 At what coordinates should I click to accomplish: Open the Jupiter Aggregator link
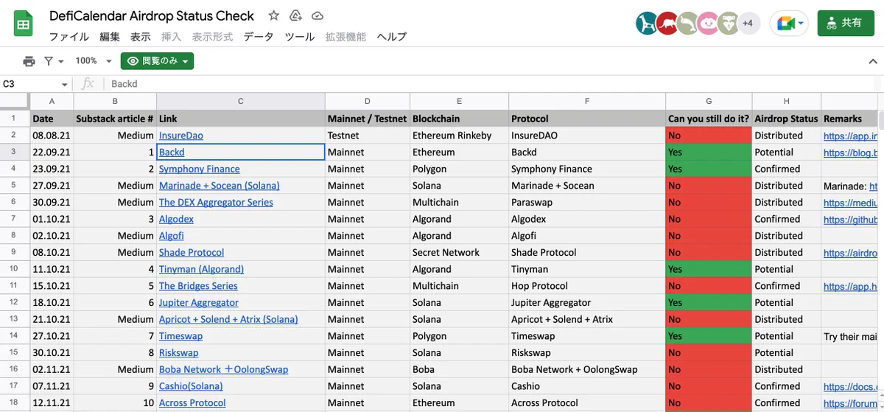[199, 303]
